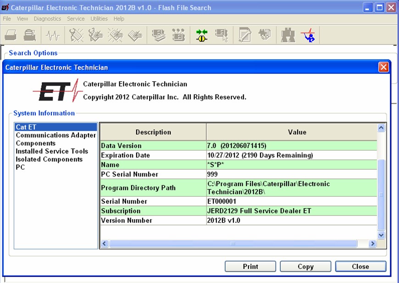This screenshot has height=283, width=399.
Task: Open Logged Event Codes toolbar icon
Action: click(135, 35)
